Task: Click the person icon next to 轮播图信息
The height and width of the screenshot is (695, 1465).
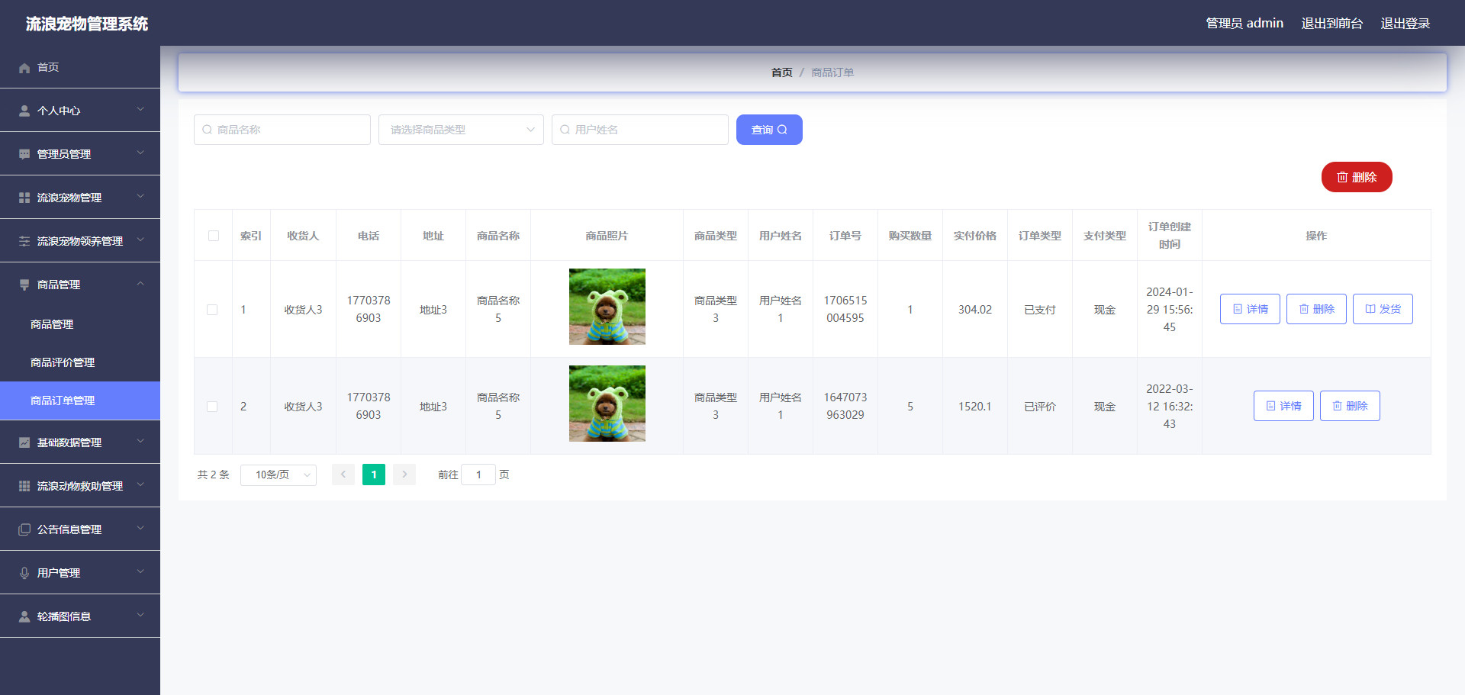Action: coord(24,616)
